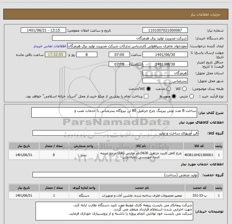The image size is (232, 224).
Task: Click the اطلاعات کالاهای مورد نیاز section heading
Action: 201,122
